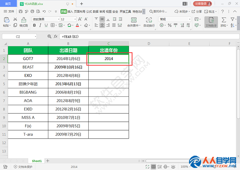
Task: Click increase indent icon
Action: coord(121,19)
